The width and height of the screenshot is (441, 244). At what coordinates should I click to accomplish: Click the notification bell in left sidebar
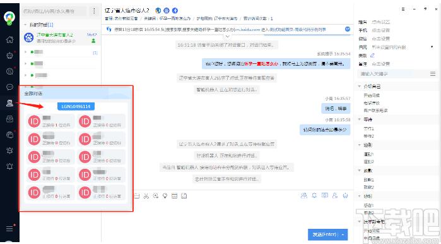[x=9, y=166]
